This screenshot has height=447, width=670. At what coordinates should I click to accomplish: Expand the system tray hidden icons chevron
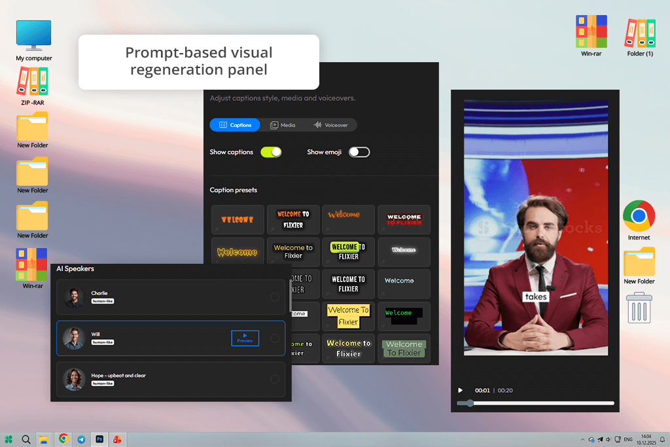[x=582, y=439]
